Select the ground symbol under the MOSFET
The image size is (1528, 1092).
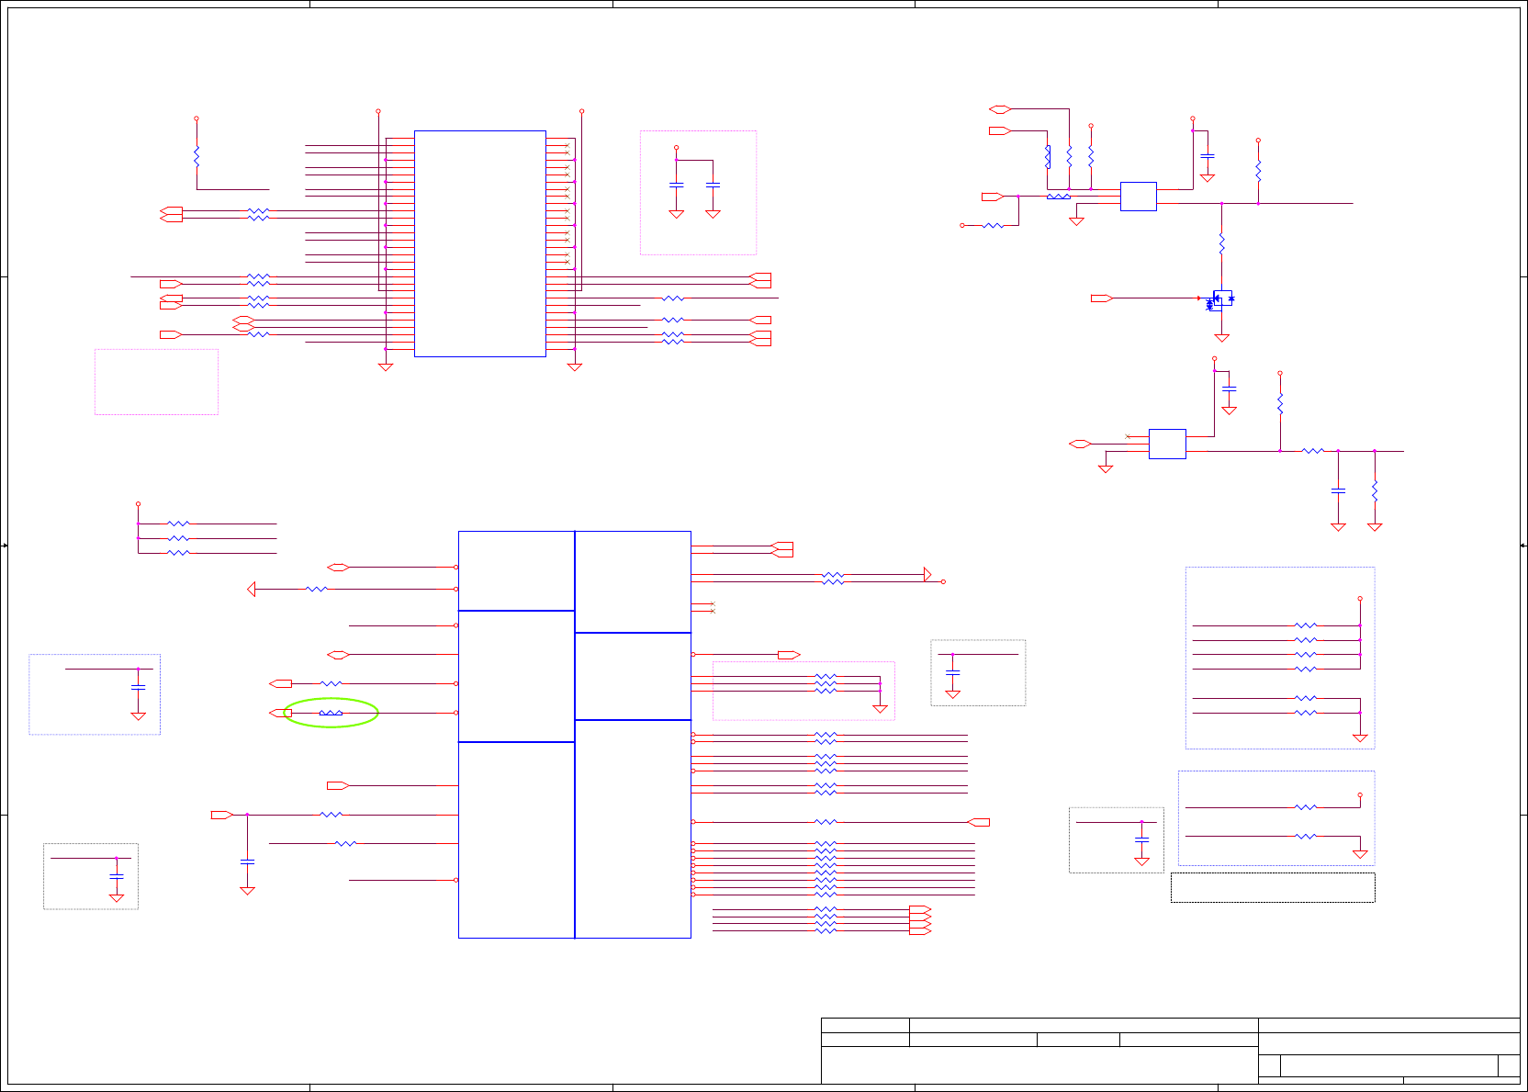pyautogui.click(x=1221, y=338)
